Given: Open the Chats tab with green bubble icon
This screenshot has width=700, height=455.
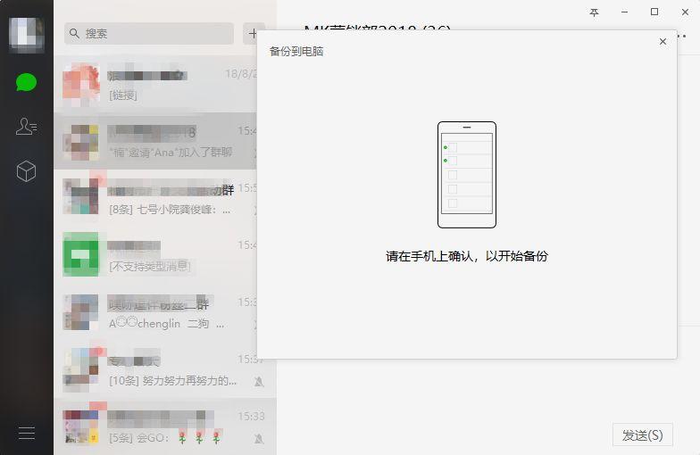Looking at the screenshot, I should coord(27,82).
